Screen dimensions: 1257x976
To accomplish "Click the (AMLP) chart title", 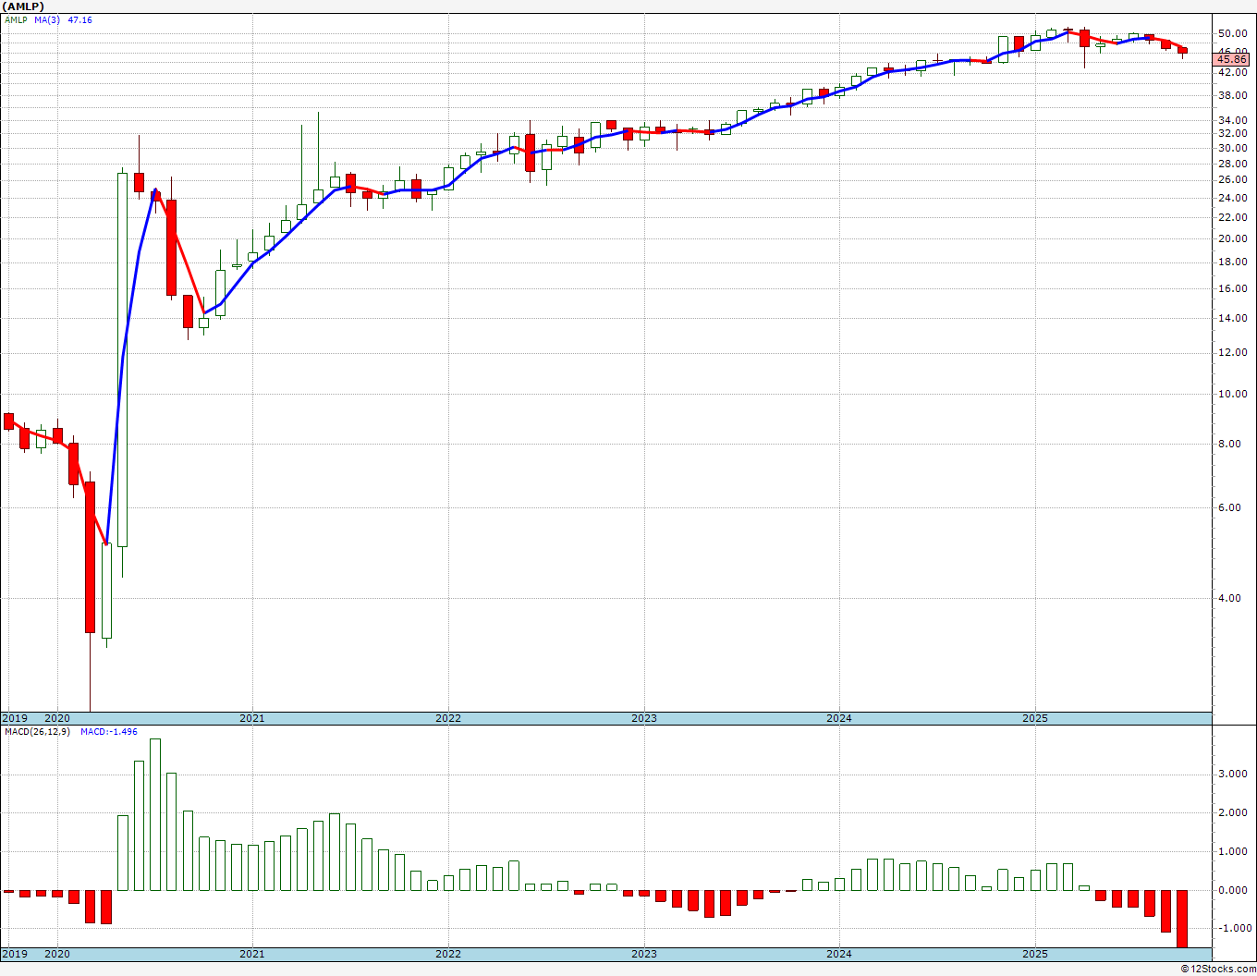I will tap(22, 6).
